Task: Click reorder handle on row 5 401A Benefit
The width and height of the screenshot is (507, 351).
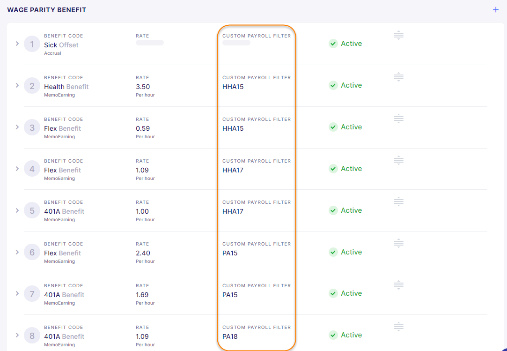Action: click(399, 202)
